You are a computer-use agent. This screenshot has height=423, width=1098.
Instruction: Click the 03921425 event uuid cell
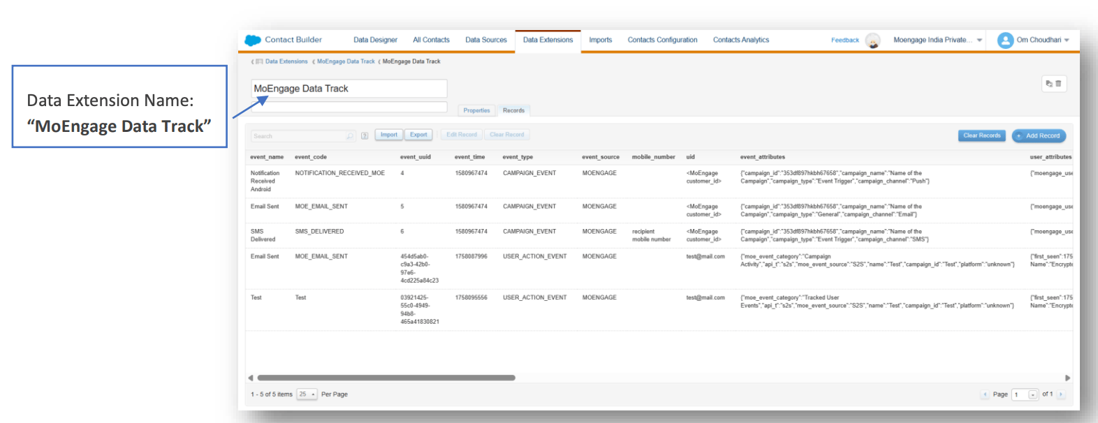point(420,310)
